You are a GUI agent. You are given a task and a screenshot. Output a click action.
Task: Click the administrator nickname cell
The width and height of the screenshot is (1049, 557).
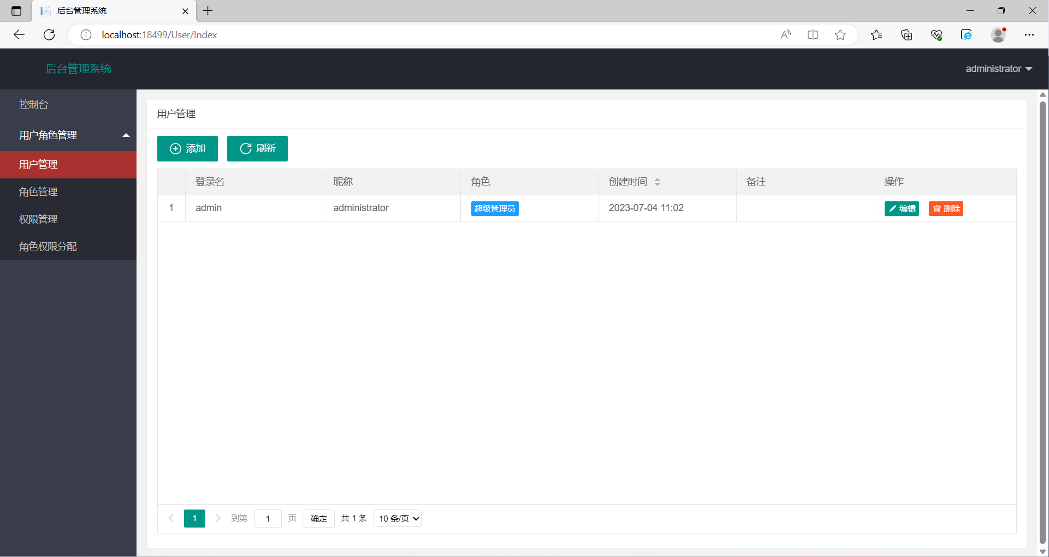pyautogui.click(x=392, y=208)
